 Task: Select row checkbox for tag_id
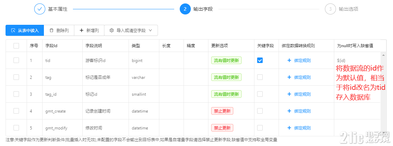pyautogui.click(x=16, y=94)
